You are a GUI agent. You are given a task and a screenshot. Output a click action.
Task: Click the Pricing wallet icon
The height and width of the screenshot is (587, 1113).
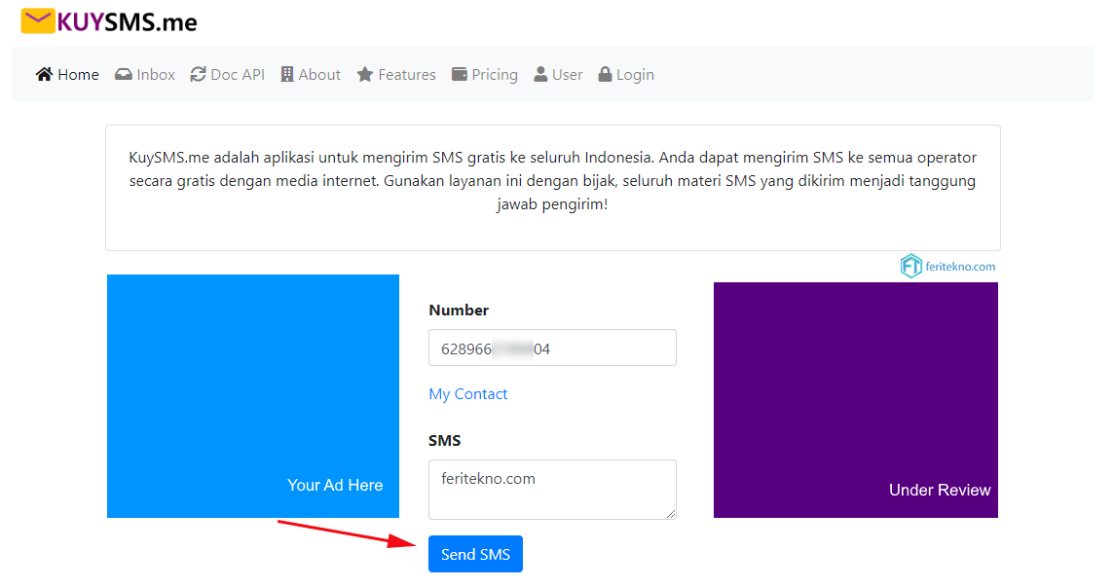coord(460,75)
